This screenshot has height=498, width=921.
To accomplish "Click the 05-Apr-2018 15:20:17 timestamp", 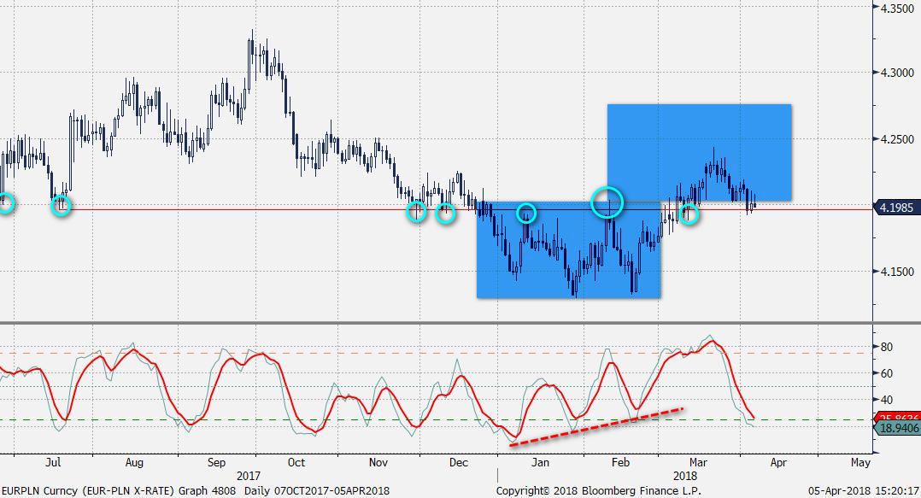I will coord(864,491).
